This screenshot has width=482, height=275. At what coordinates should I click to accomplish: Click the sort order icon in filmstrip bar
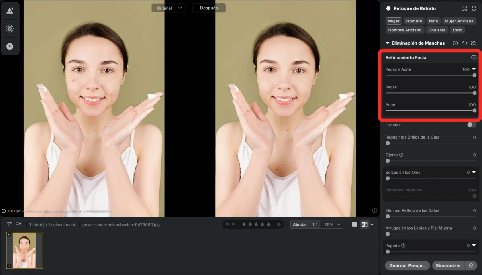point(19,224)
